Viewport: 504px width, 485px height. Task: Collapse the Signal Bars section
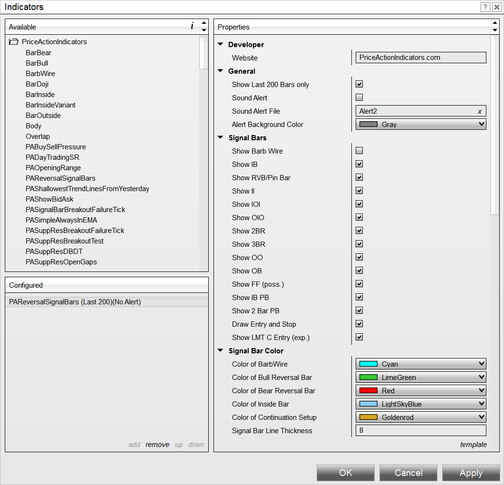220,138
